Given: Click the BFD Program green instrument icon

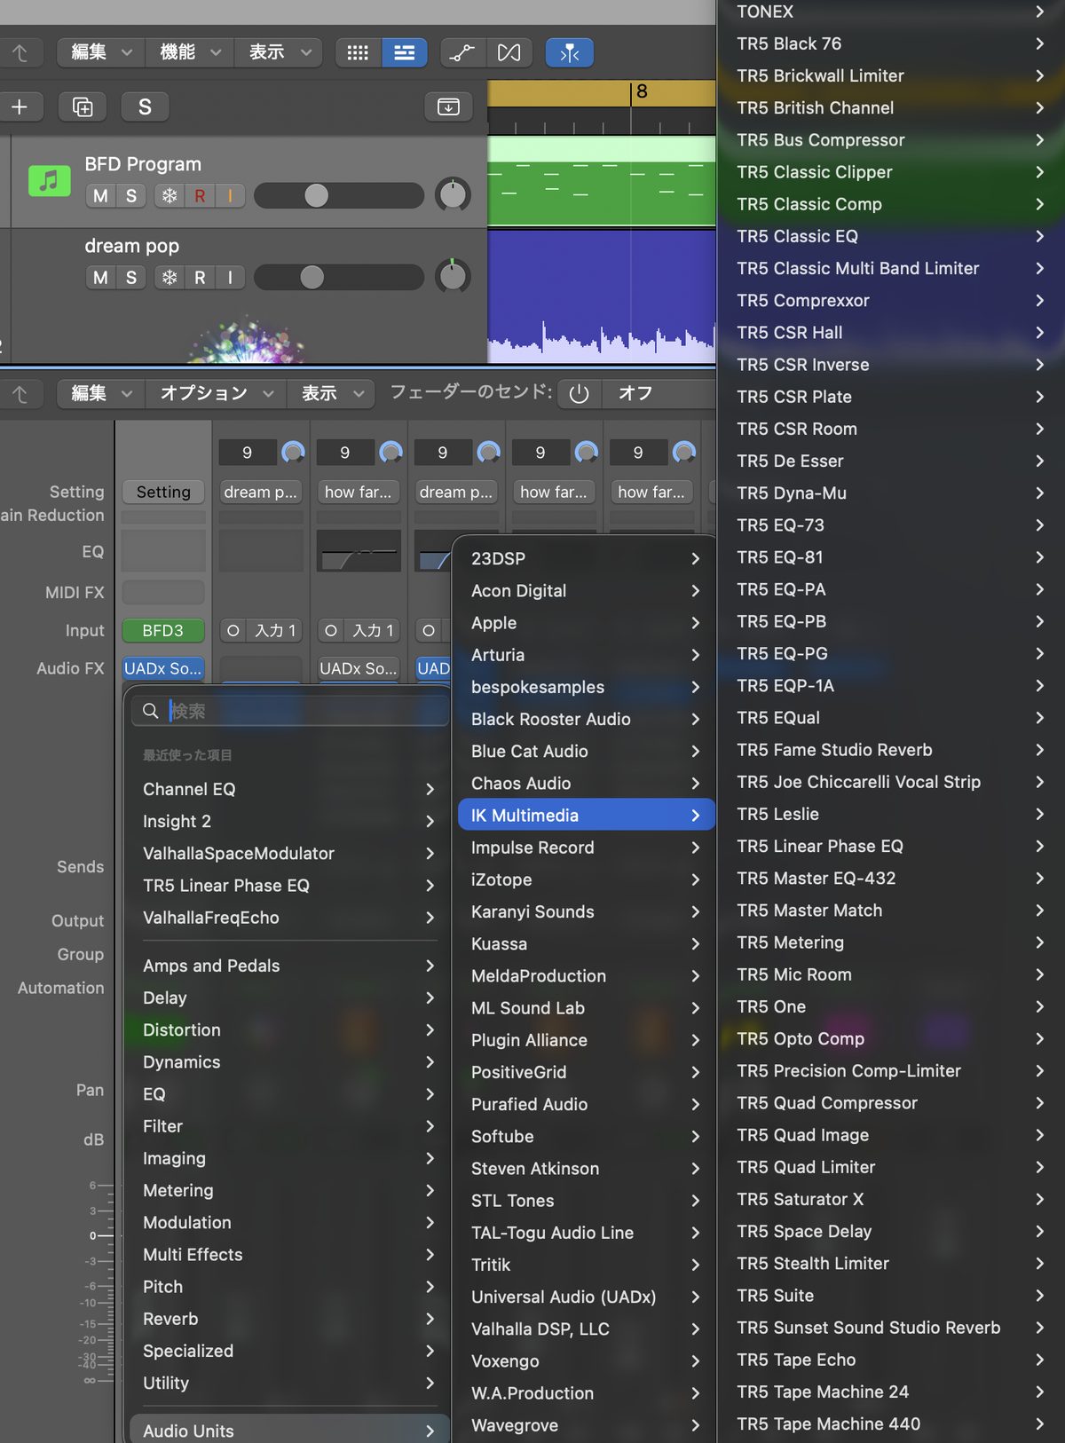Looking at the screenshot, I should 50,181.
